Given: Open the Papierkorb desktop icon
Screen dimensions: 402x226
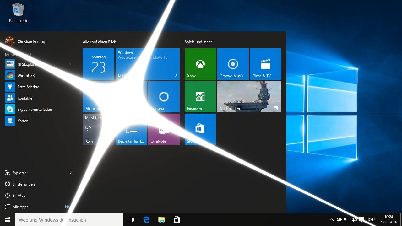Looking at the screenshot, I should tap(18, 13).
